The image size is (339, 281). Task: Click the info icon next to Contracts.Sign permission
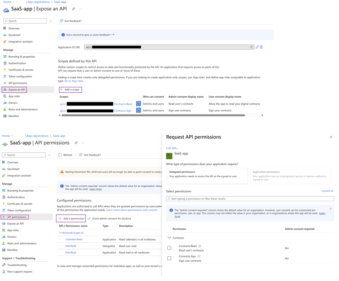coord(199,256)
